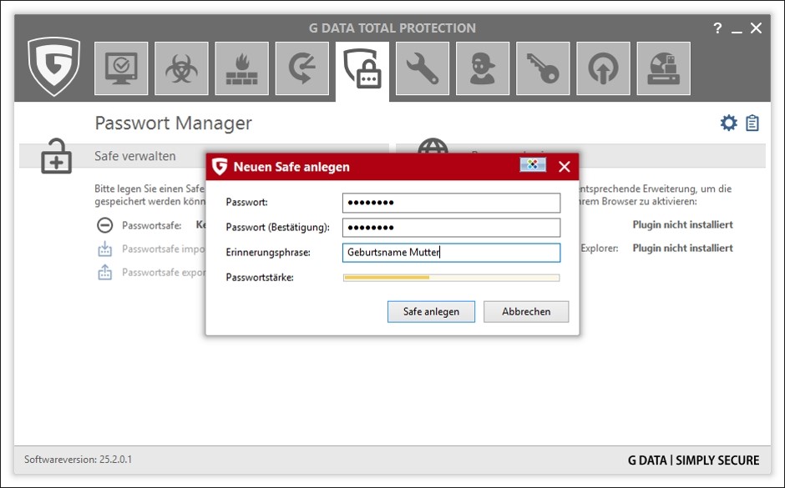Click the 'Passwort Manager' title
Viewport: 785px width, 488px height.
point(173,123)
